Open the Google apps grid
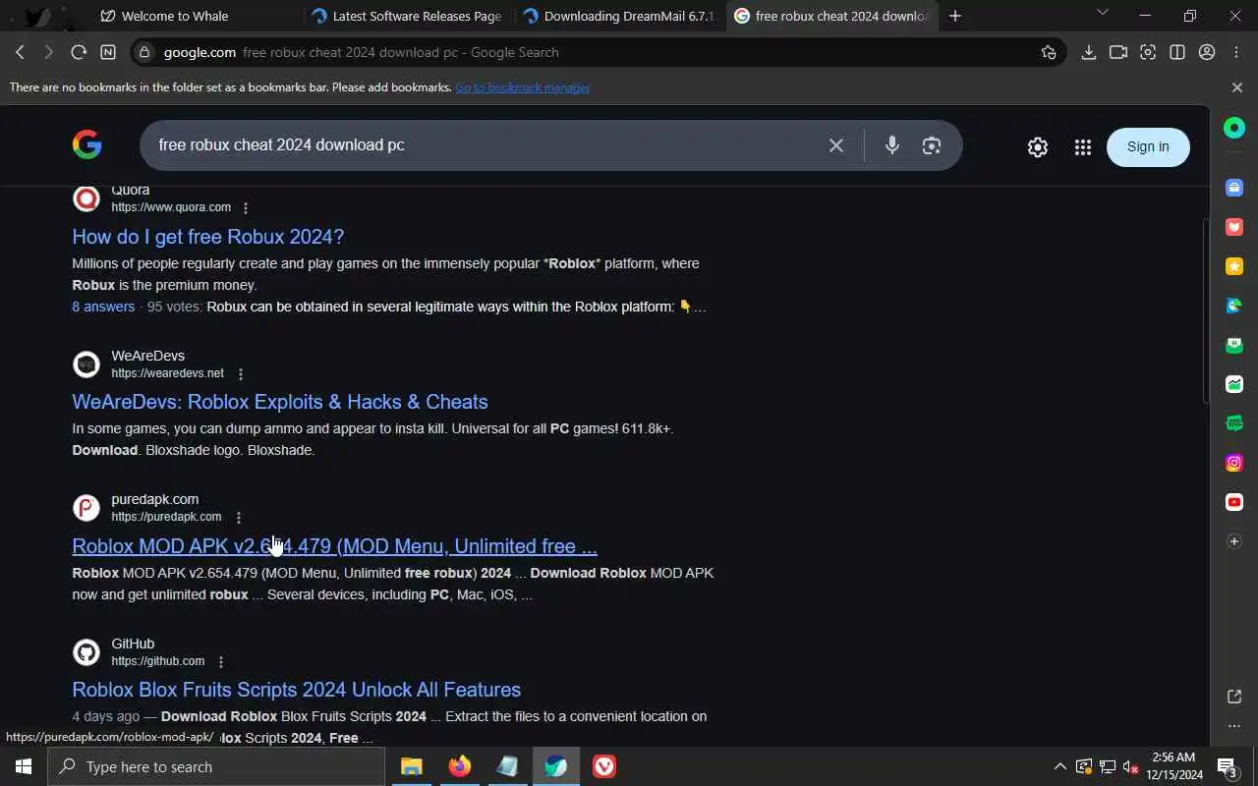The width and height of the screenshot is (1258, 786). coord(1083,146)
